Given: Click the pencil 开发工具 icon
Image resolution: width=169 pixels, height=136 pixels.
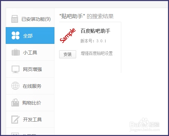Looking at the screenshot, I should pos(15,120).
